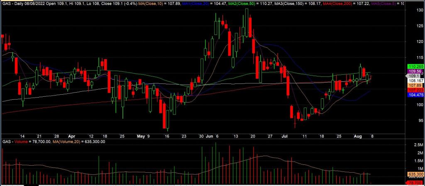The image size is (425, 186).
Task: Click the red 107.223 price tag
Action: point(415,90)
